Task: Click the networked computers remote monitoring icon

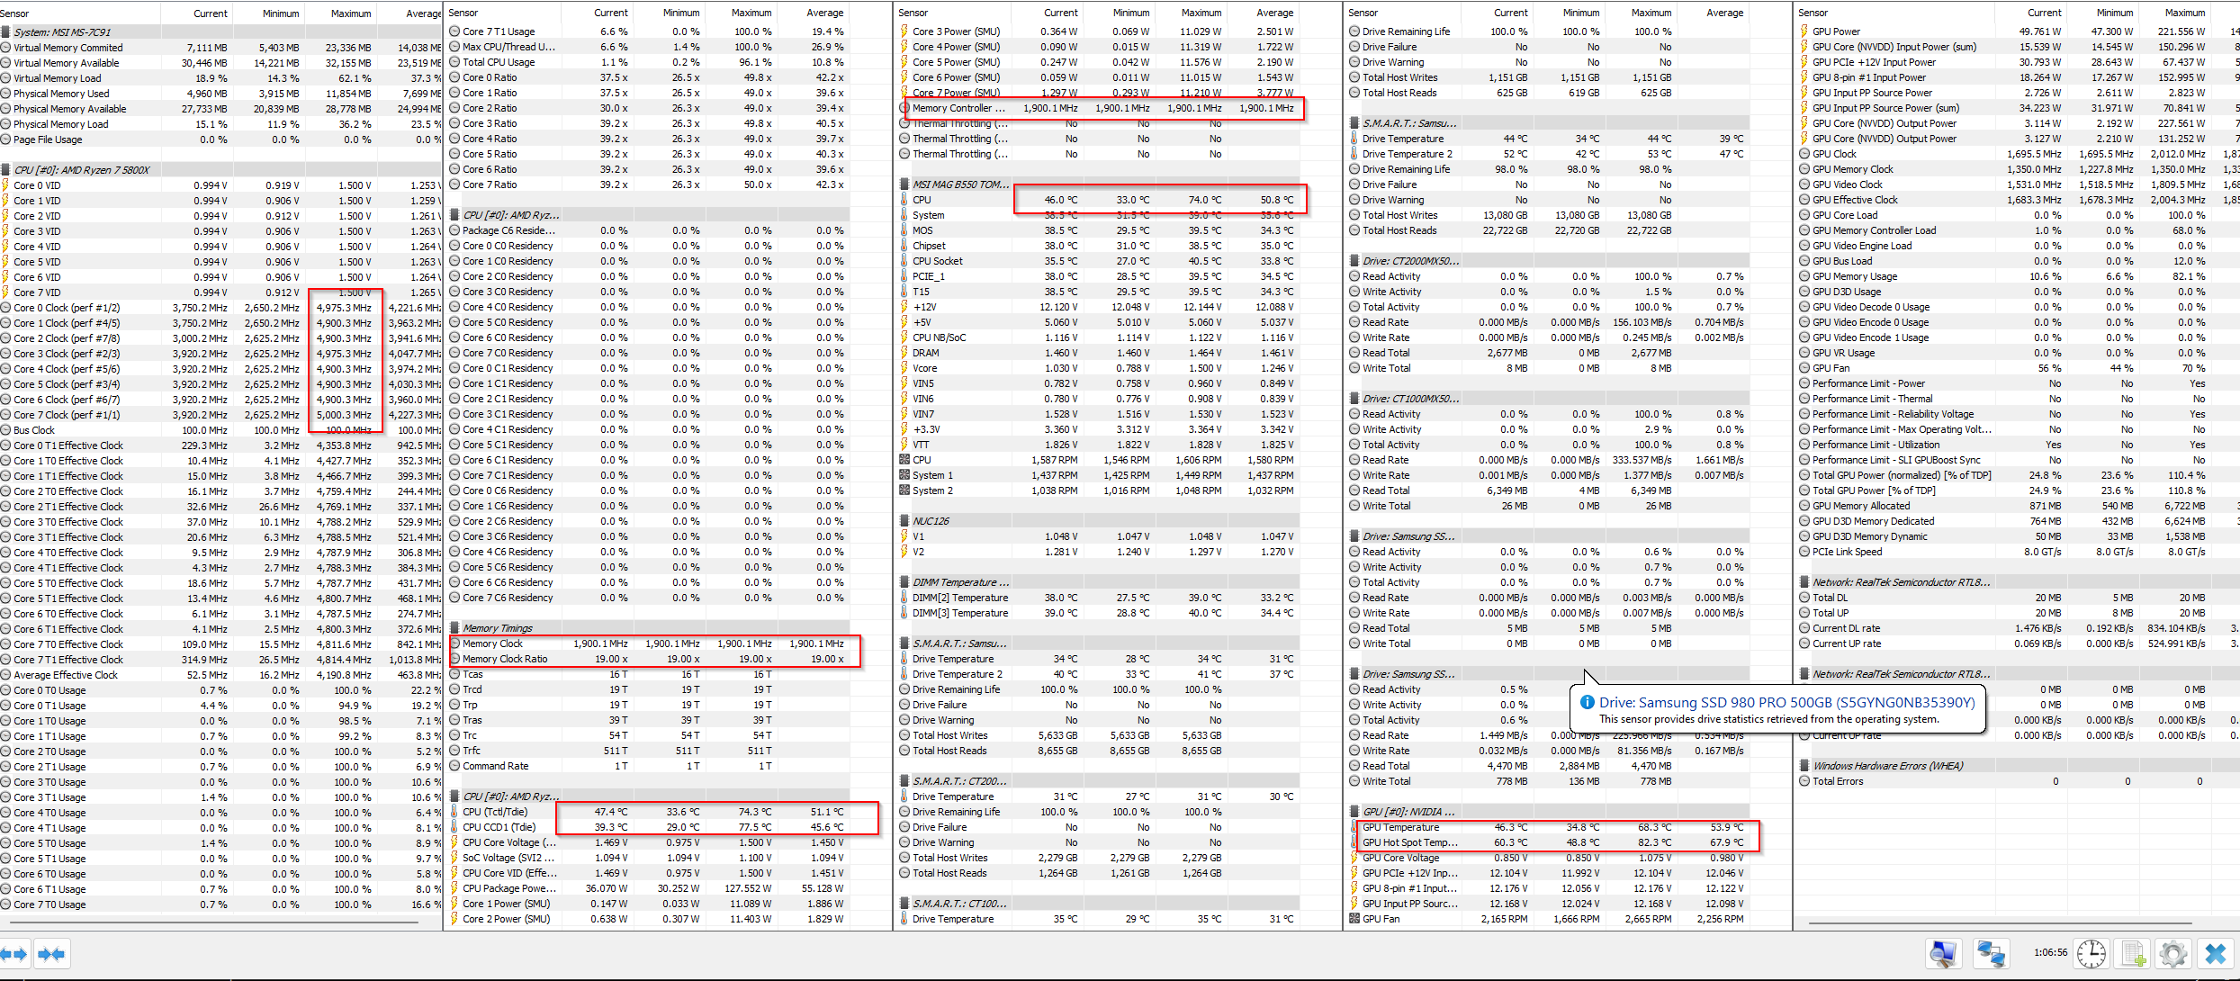Action: coord(1990,954)
